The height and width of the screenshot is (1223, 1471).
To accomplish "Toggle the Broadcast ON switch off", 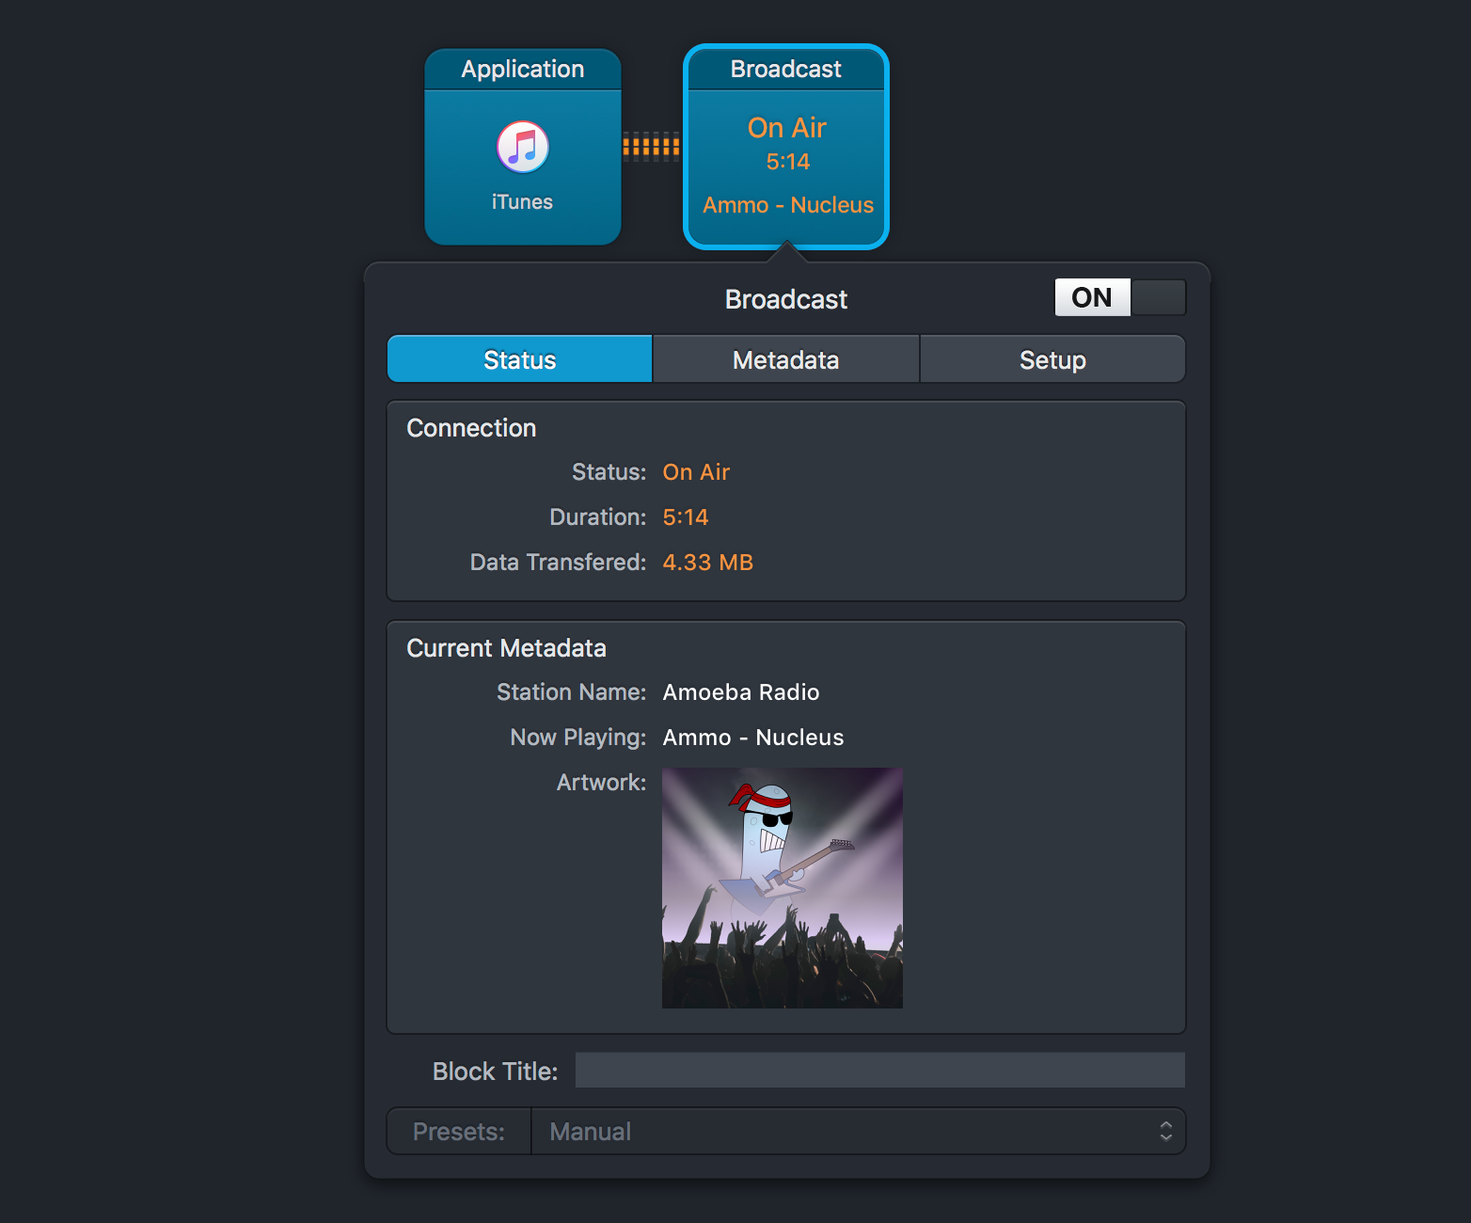I will tap(1120, 297).
